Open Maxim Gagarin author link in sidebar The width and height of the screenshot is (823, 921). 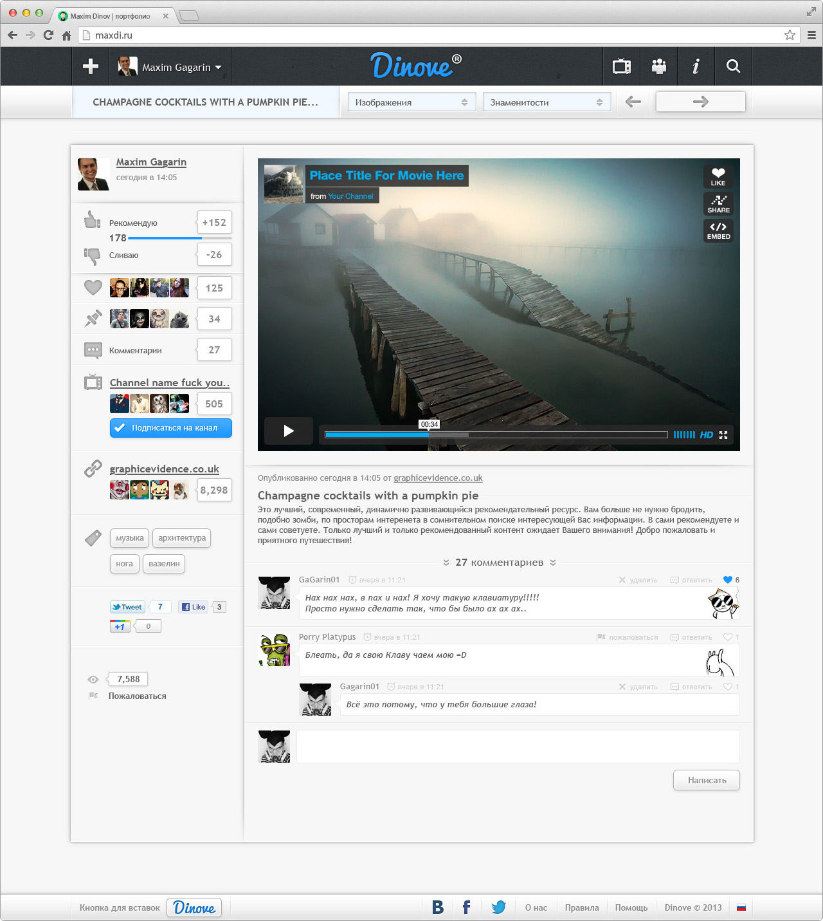click(x=151, y=162)
